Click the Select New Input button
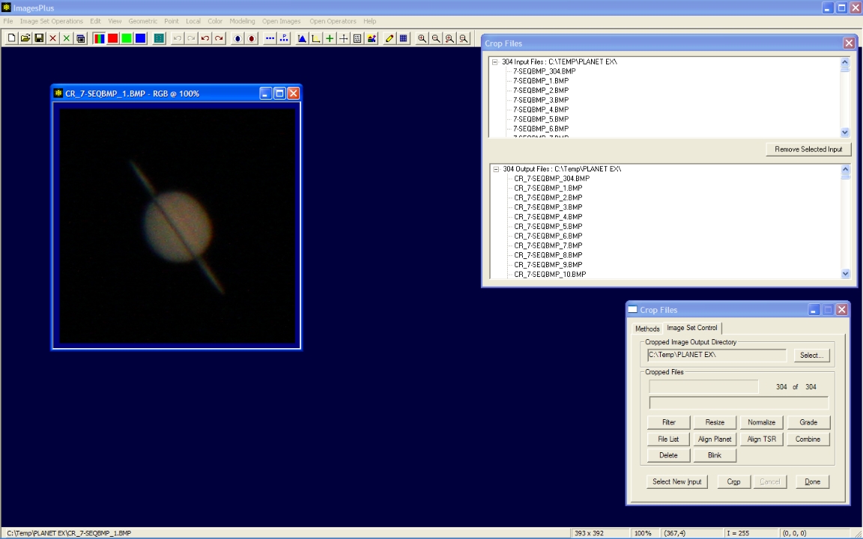Screen dimensions: 863x539 click(x=677, y=482)
